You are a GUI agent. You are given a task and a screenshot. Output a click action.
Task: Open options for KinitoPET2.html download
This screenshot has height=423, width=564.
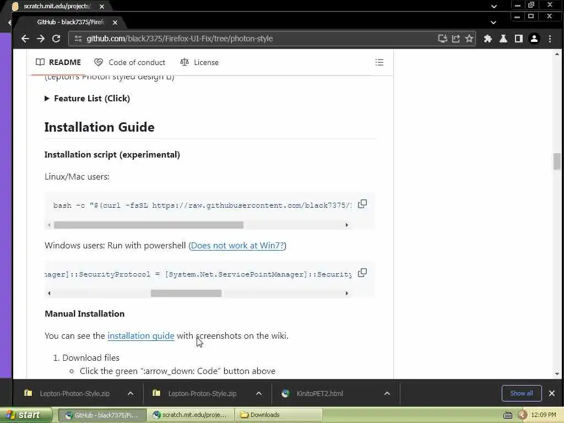[x=387, y=393]
